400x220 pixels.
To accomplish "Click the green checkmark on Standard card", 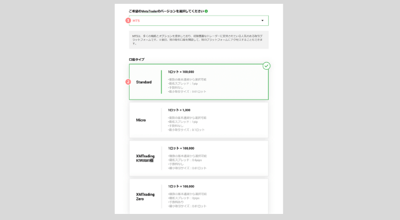I will coord(266,66).
